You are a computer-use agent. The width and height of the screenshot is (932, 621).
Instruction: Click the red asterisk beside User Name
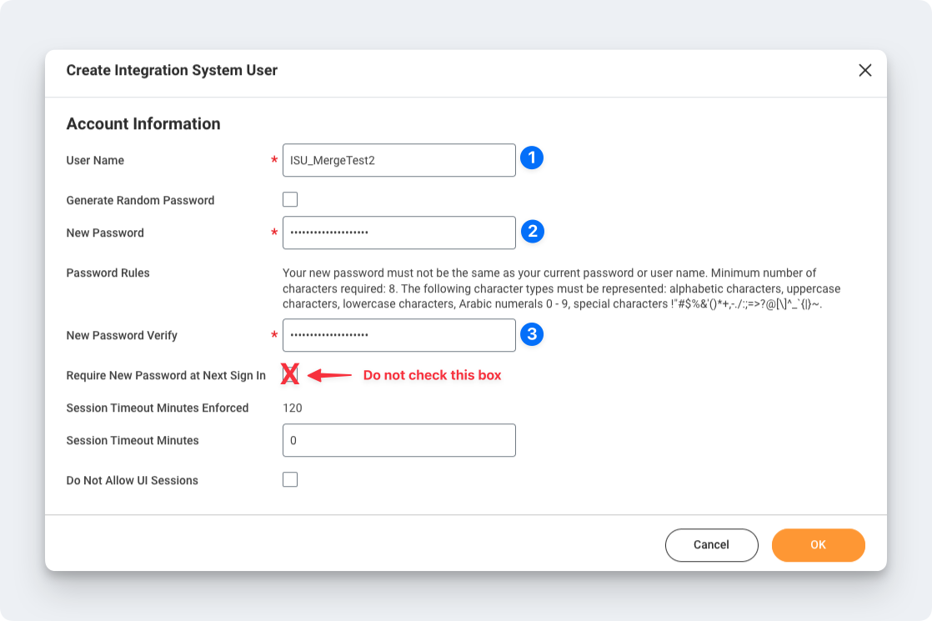pyautogui.click(x=274, y=160)
